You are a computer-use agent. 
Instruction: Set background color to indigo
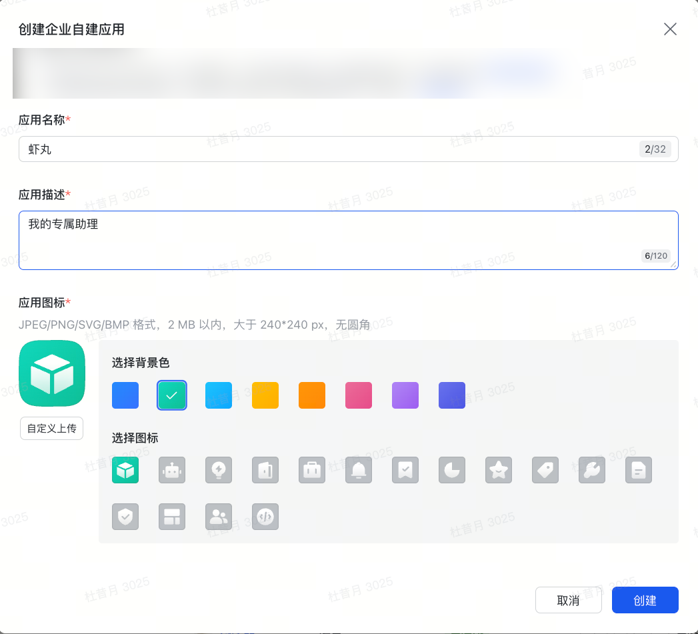[452, 395]
